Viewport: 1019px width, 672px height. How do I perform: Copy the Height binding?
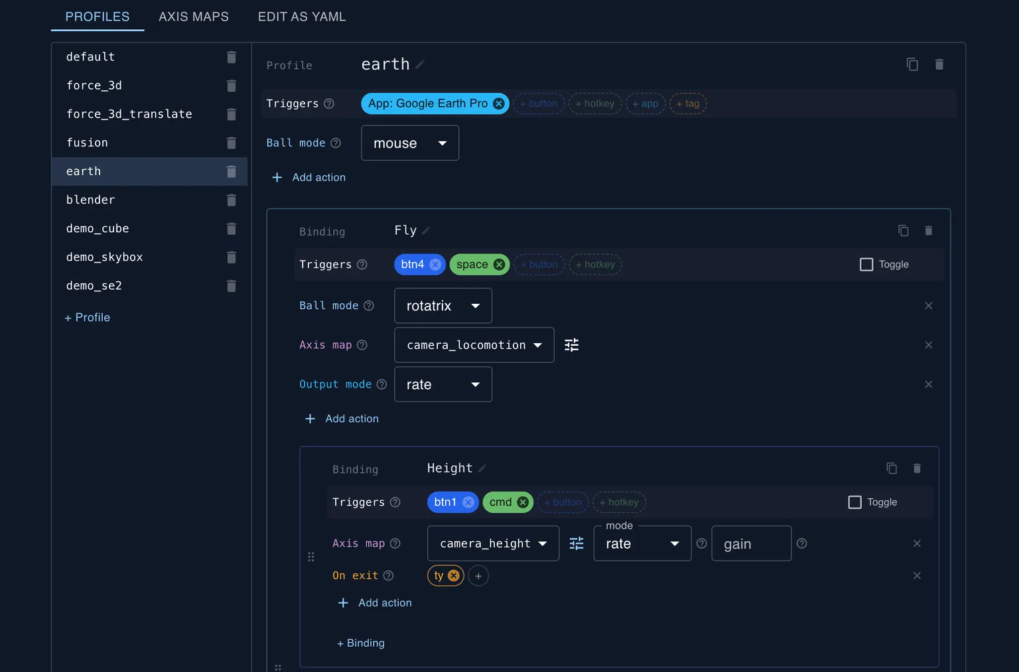tap(892, 468)
